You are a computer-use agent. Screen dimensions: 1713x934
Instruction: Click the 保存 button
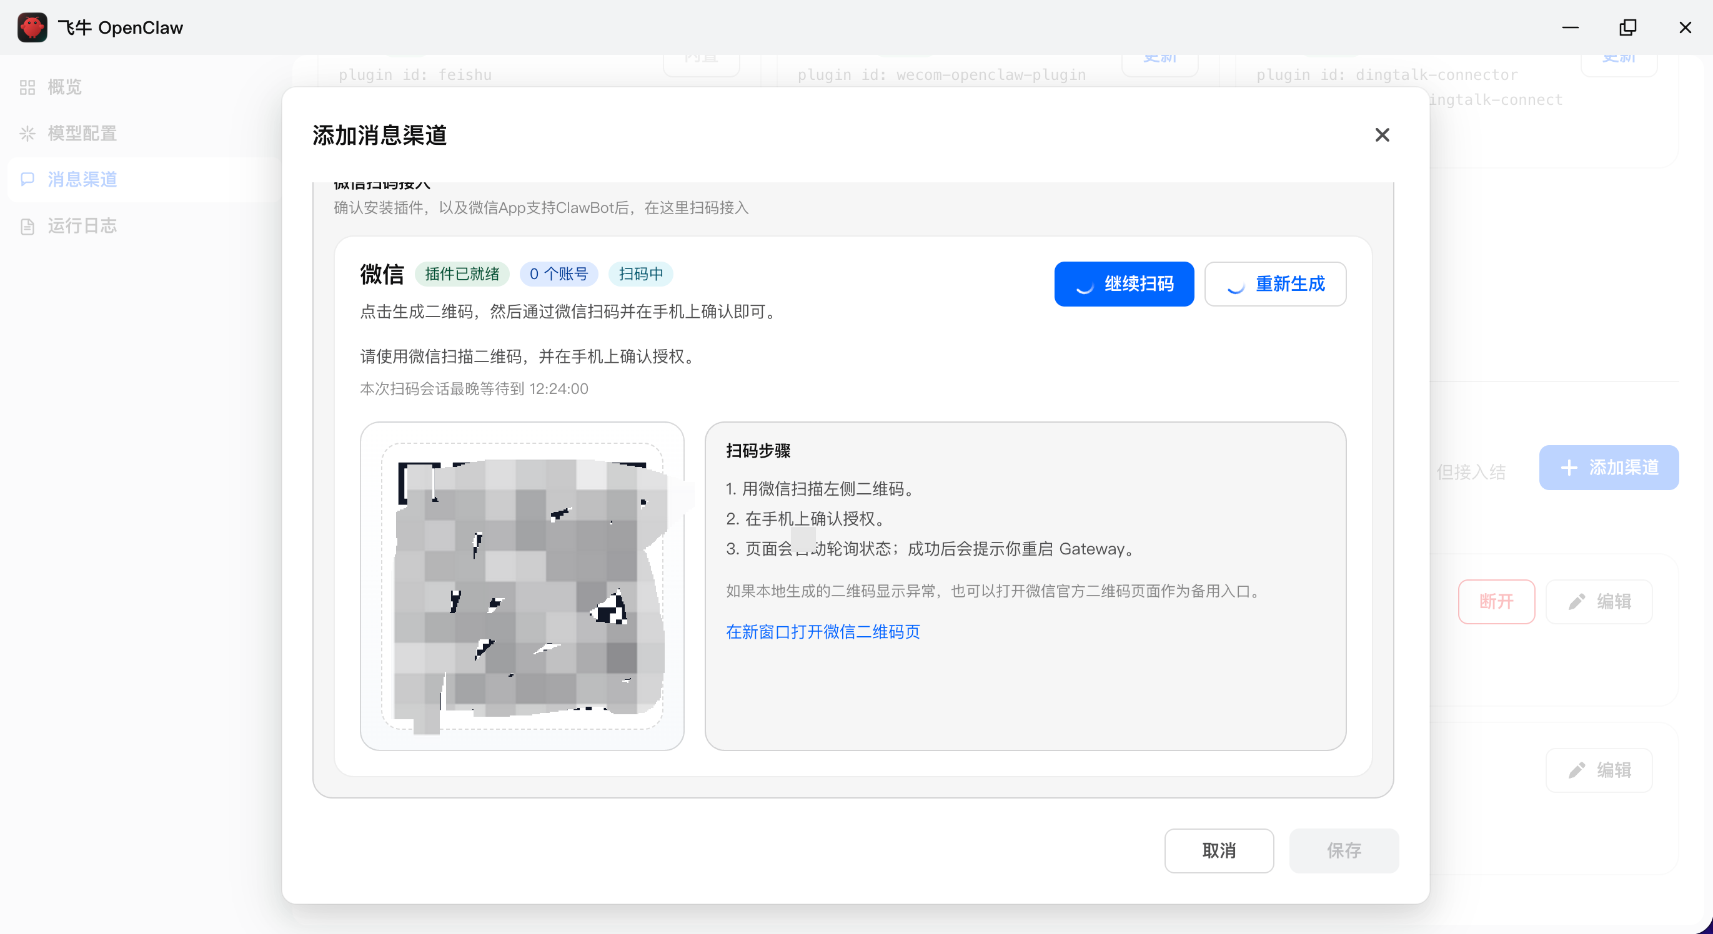(x=1343, y=850)
